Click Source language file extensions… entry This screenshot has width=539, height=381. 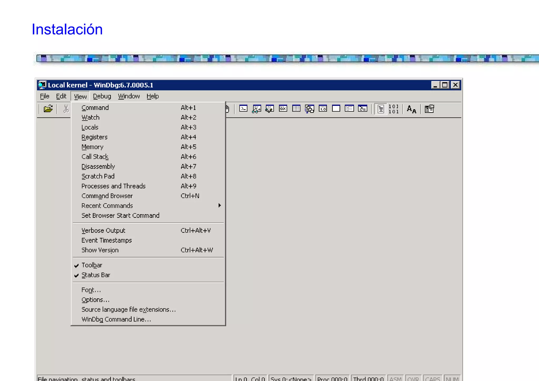(x=128, y=310)
